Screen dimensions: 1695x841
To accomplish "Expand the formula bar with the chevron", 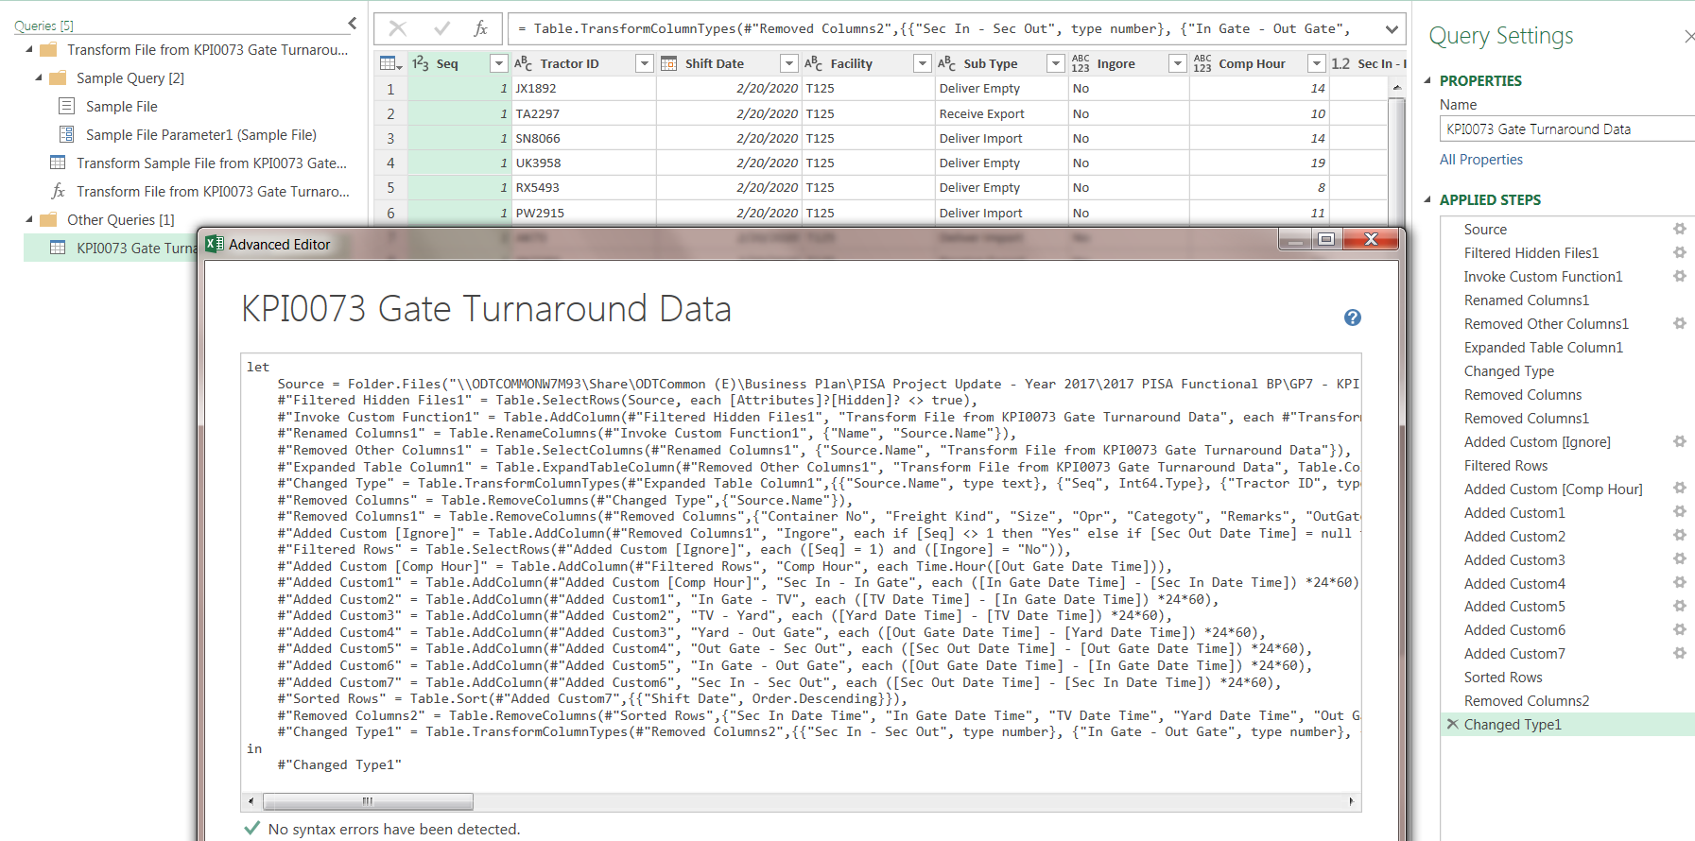I will pyautogui.click(x=1392, y=29).
